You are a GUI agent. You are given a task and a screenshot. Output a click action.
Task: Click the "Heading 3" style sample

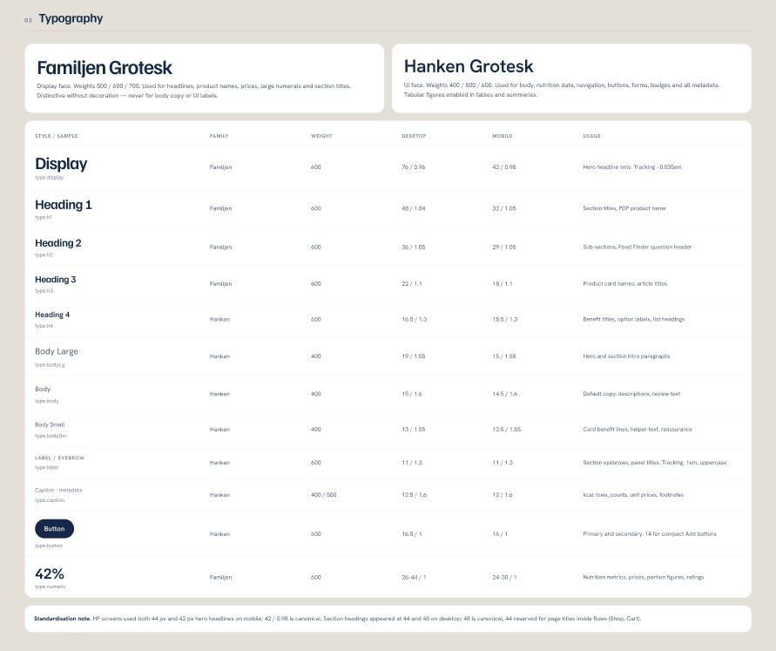click(56, 279)
